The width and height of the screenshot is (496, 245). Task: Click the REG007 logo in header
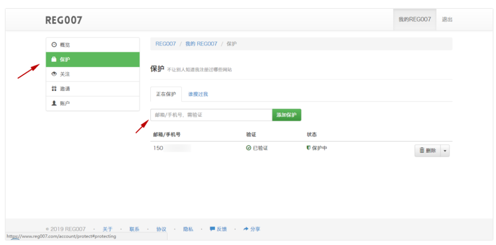tap(64, 20)
